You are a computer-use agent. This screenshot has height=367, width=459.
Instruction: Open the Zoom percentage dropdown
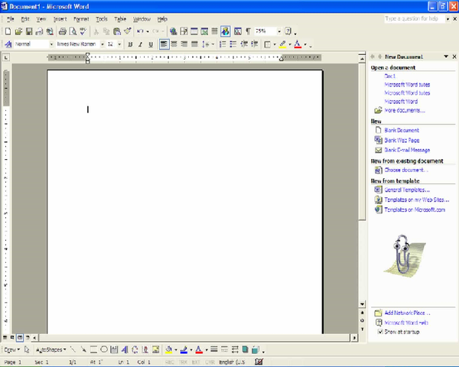coord(279,31)
